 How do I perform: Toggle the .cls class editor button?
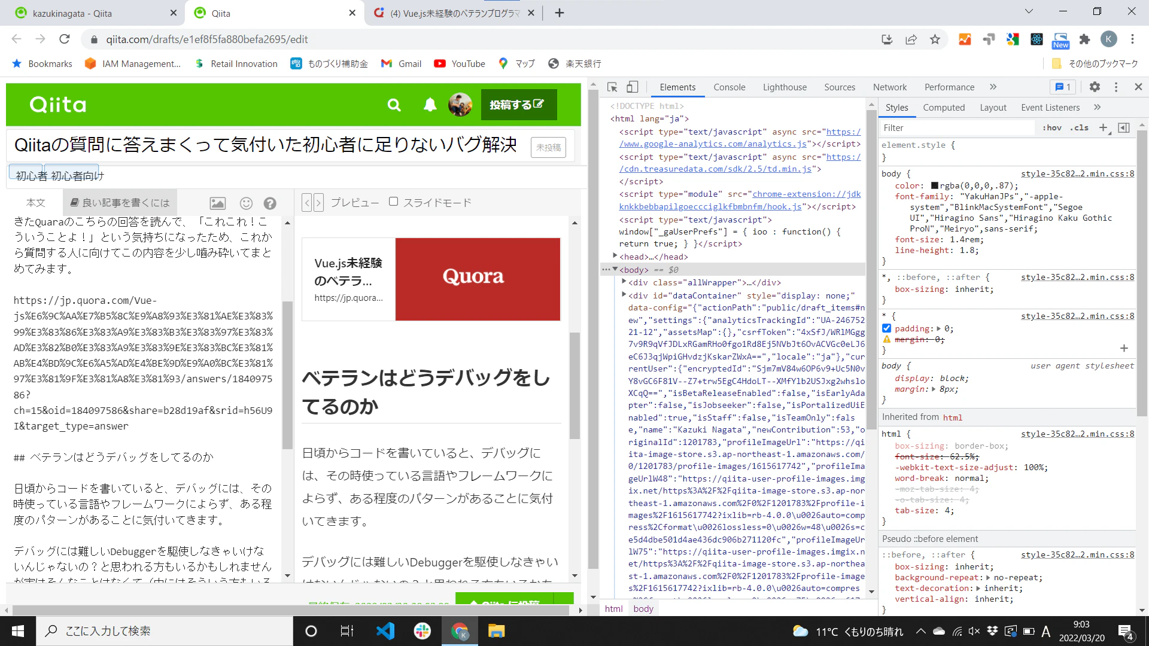coord(1080,128)
